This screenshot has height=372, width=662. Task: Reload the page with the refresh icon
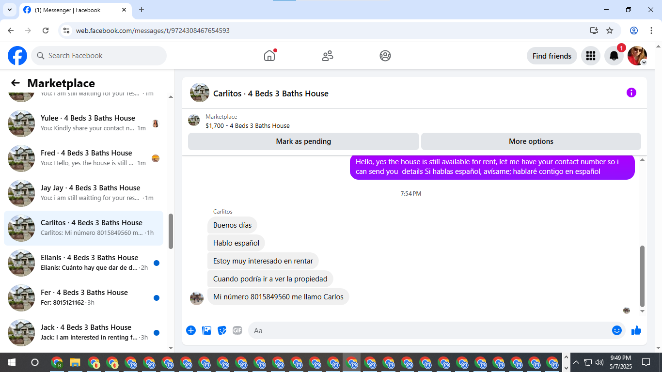[46, 31]
